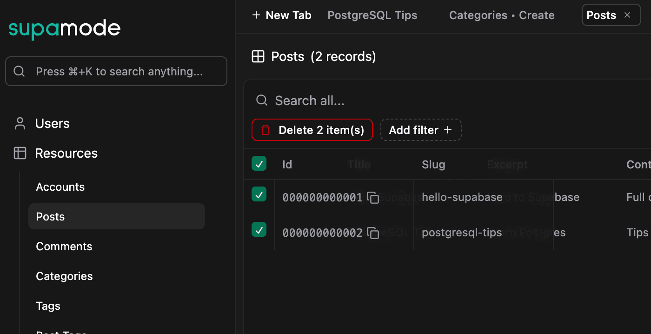This screenshot has height=334, width=651.
Task: Click the plus icon in Add filter
Action: (x=448, y=130)
